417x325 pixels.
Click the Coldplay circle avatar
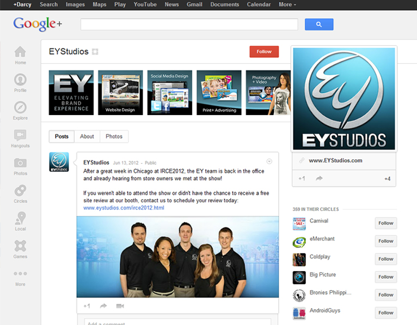299,260
